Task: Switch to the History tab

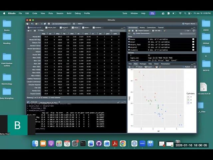Action: [x=142, y=27]
